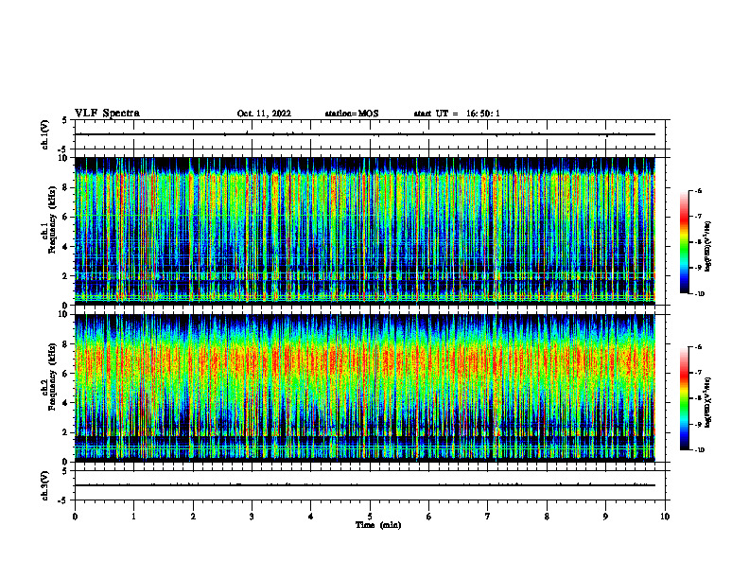
Task: Click the "-10" label on ch.2 colour bar
Action: [699, 450]
